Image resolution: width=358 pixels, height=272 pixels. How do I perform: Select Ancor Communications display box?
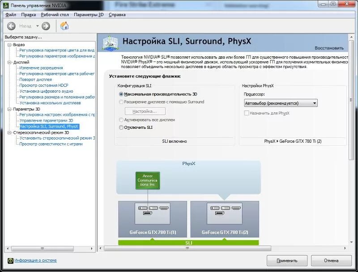coord(148,180)
